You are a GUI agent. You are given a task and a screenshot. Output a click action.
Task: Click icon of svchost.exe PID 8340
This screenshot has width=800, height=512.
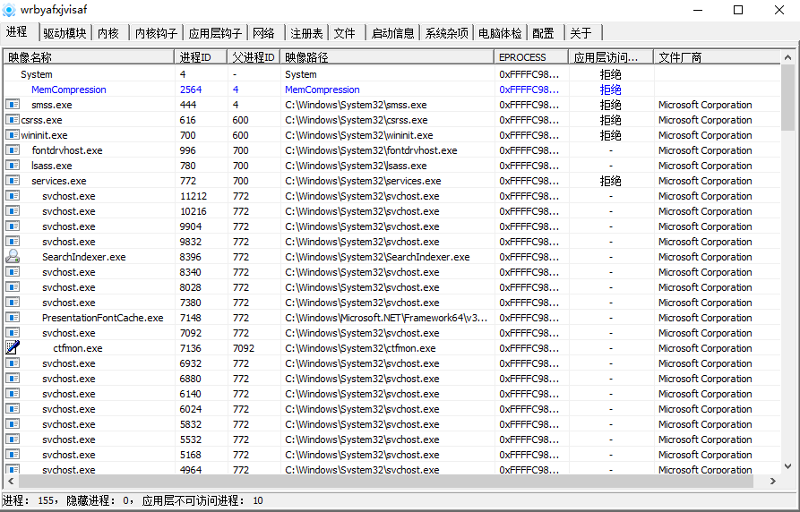tap(13, 272)
